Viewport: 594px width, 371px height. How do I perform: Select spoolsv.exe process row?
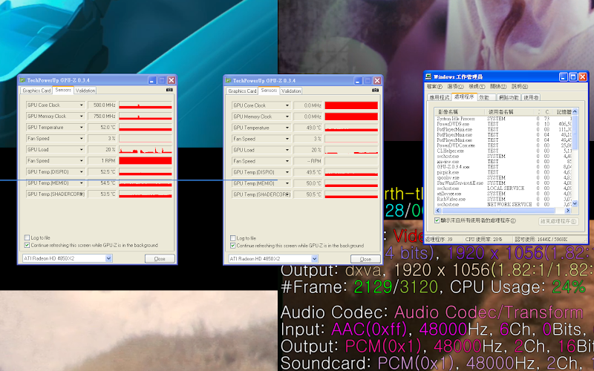pos(503,177)
